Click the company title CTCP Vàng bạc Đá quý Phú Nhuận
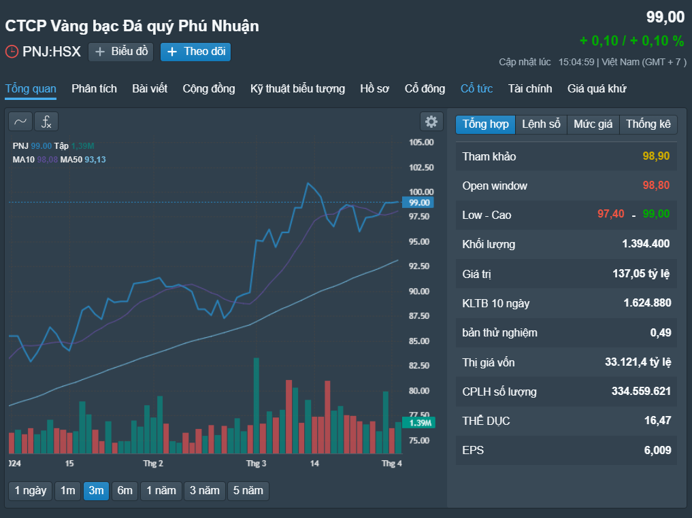Image resolution: width=692 pixels, height=518 pixels. 132,27
